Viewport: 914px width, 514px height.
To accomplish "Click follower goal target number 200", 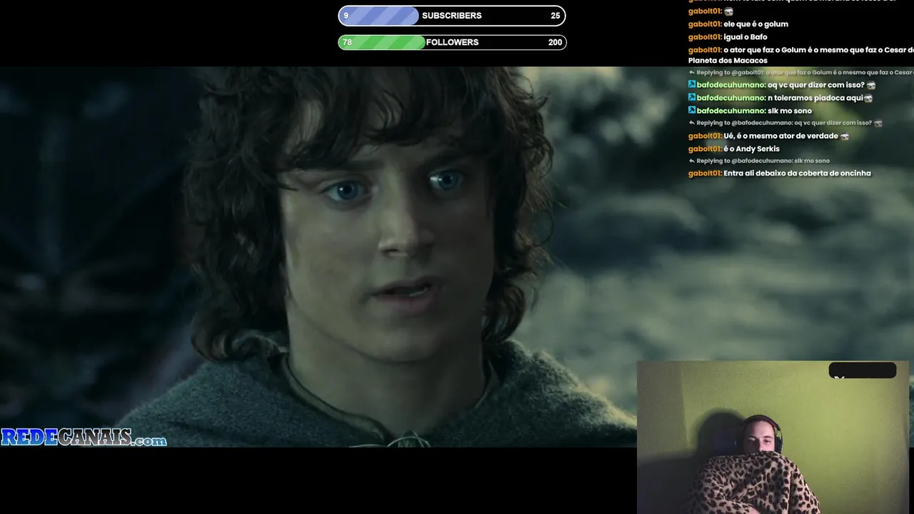I will point(555,42).
